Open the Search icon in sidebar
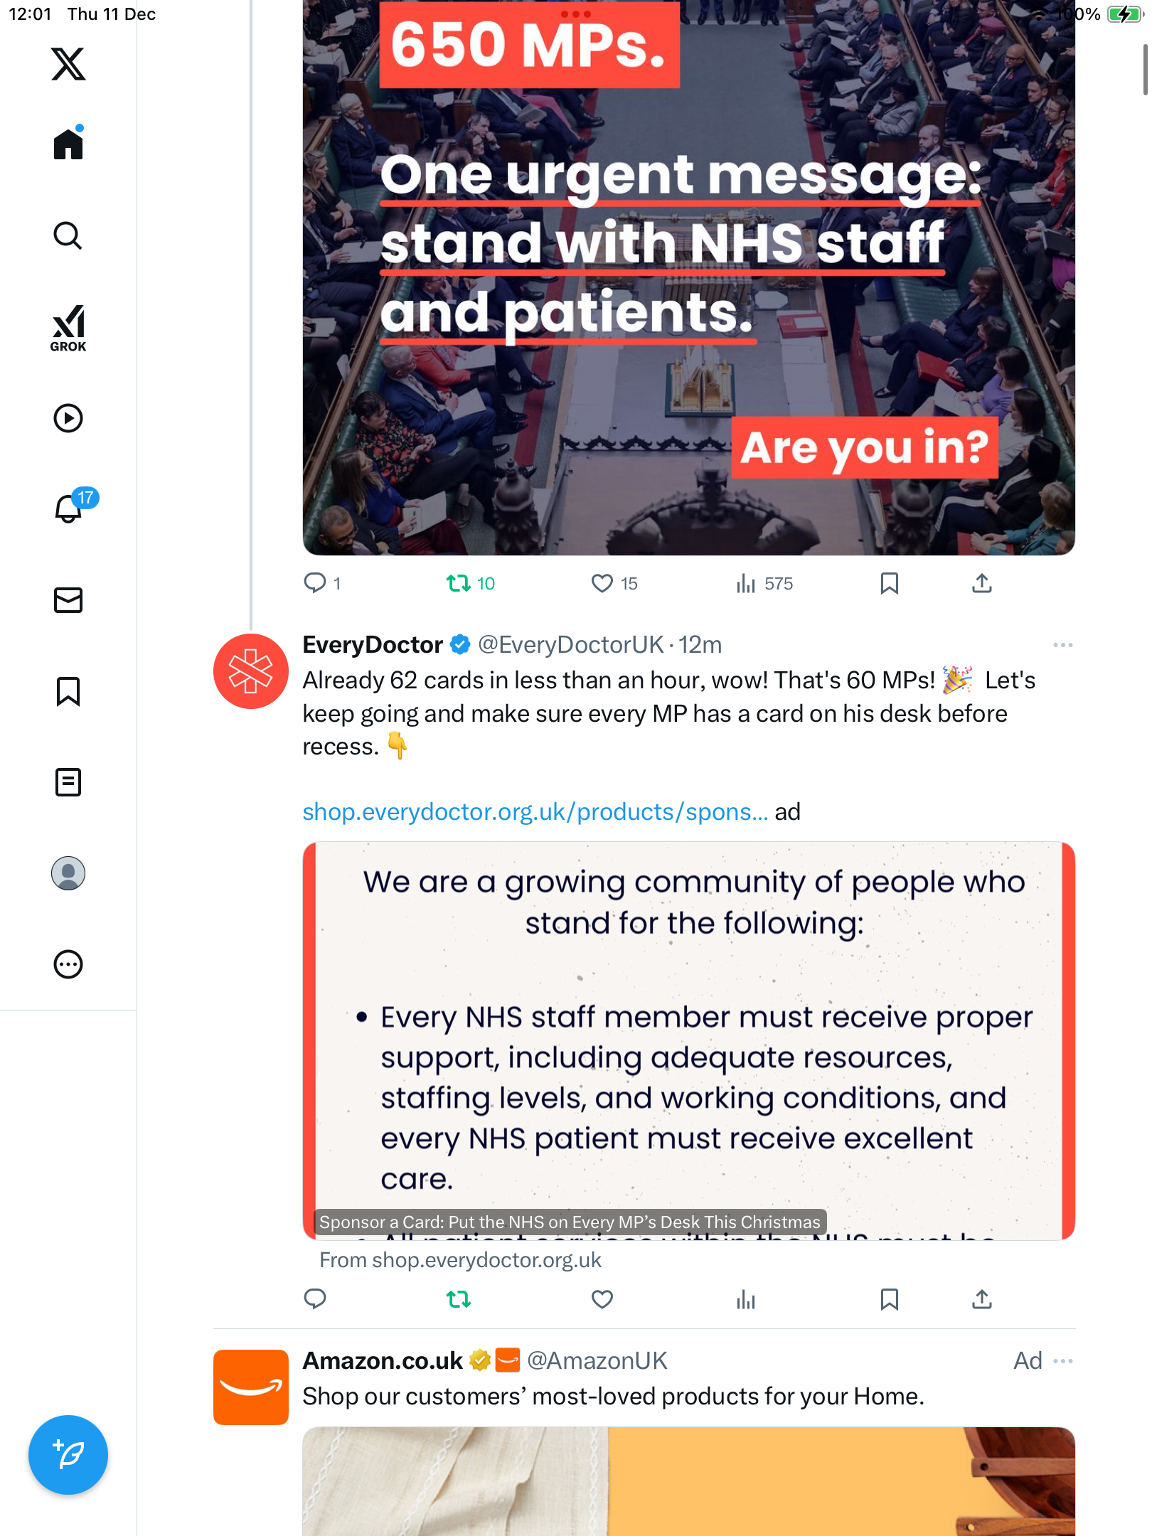The height and width of the screenshot is (1536, 1152). (x=68, y=236)
